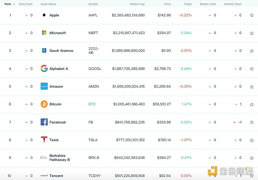Screen dimensions: 258x180
Task: Sort by Monthly Dash column header
Action: 233,4
